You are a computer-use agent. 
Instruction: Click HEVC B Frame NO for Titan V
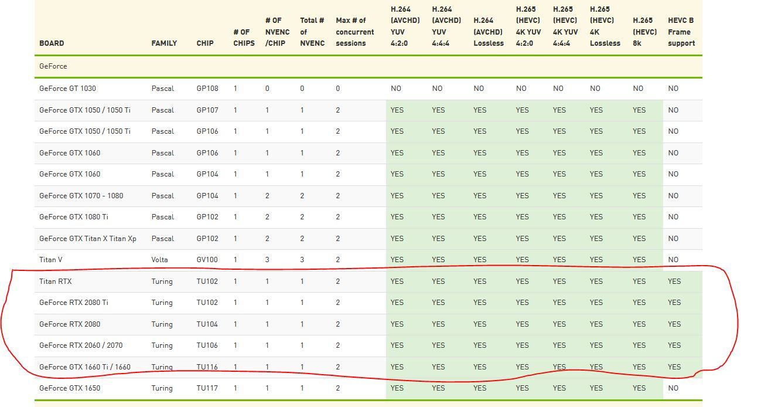(673, 260)
